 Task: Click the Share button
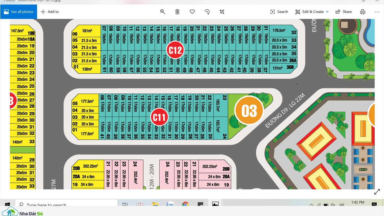coord(344,12)
